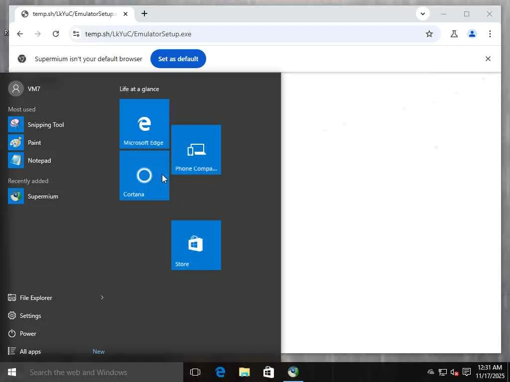The height and width of the screenshot is (382, 510).
Task: Open the Store tile
Action: [196, 245]
